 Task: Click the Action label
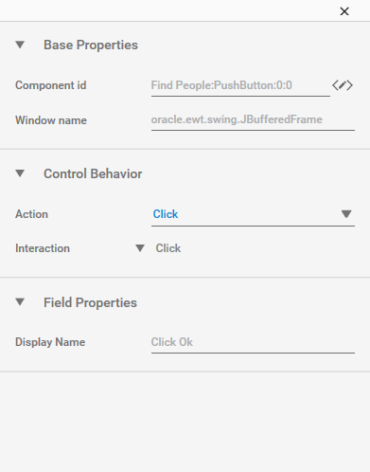tap(31, 214)
